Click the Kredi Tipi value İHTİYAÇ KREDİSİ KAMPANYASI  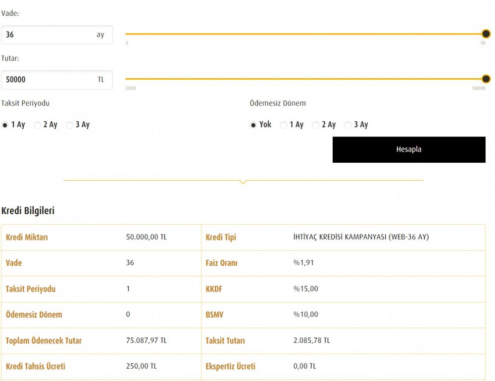tap(361, 237)
